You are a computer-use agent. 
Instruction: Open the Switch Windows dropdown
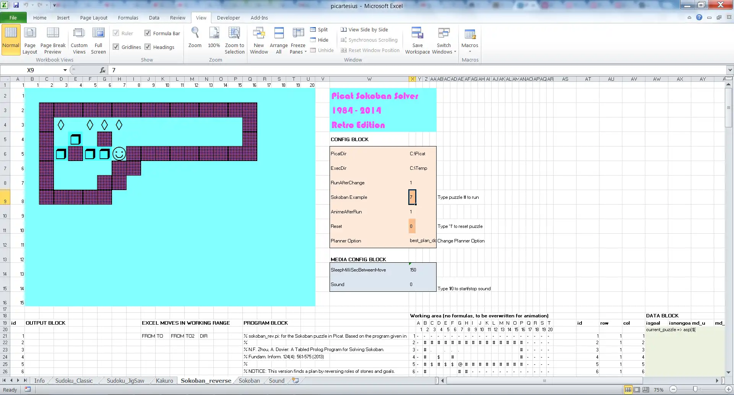coord(444,40)
